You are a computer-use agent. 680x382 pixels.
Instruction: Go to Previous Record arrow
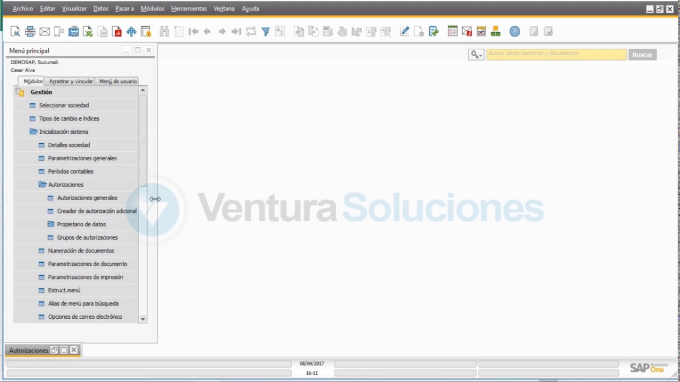[207, 32]
